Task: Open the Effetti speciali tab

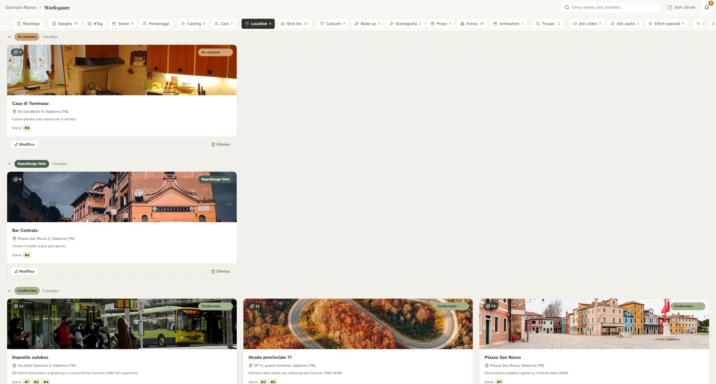Action: 666,24
